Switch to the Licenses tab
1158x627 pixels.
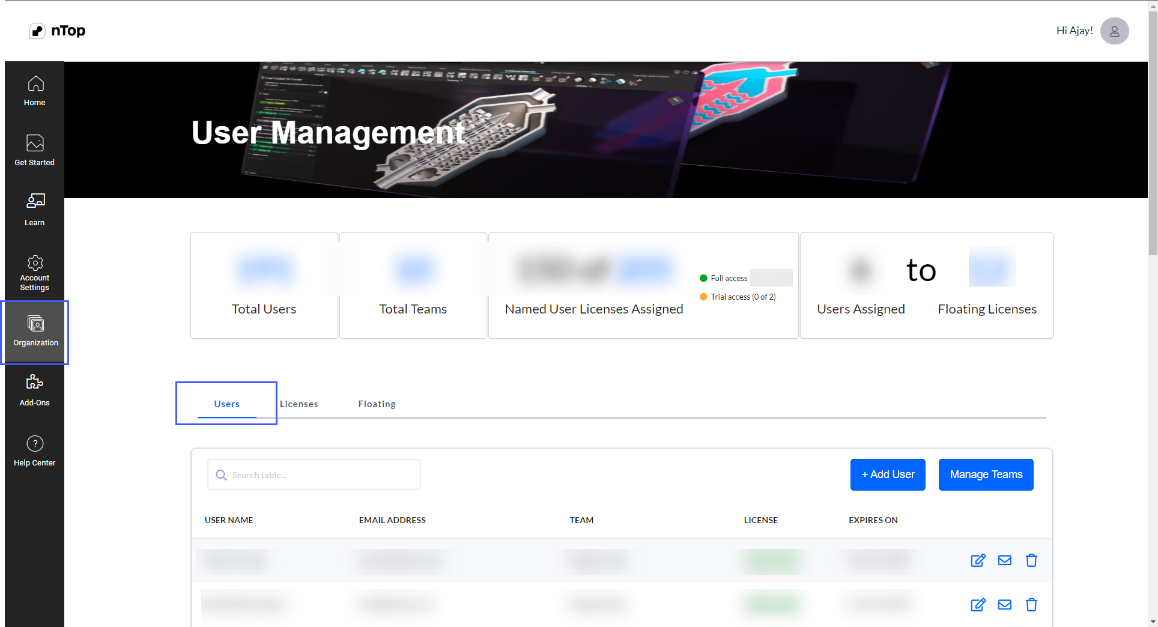(299, 404)
